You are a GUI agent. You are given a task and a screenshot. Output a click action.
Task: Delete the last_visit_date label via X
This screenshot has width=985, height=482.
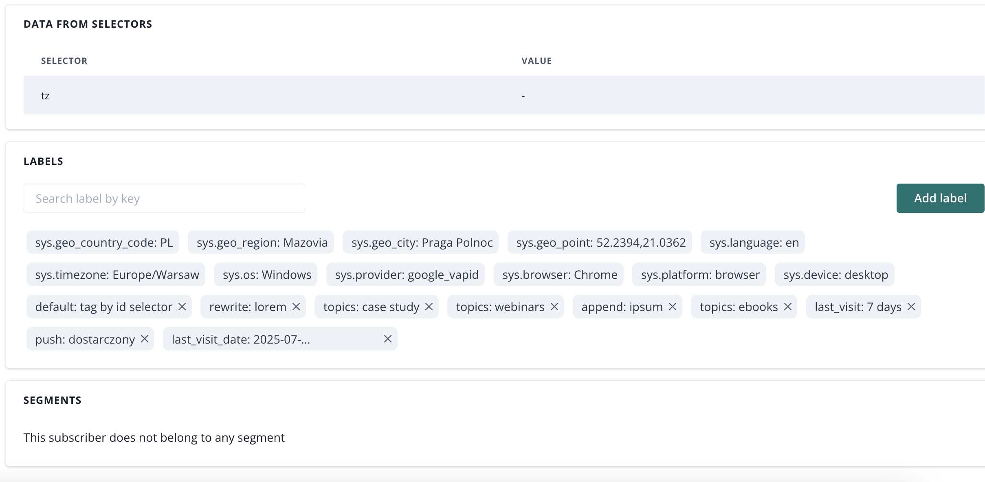click(x=388, y=339)
